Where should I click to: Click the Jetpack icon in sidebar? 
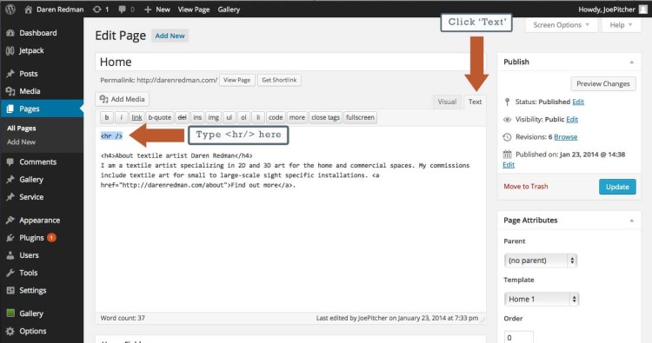[x=10, y=50]
